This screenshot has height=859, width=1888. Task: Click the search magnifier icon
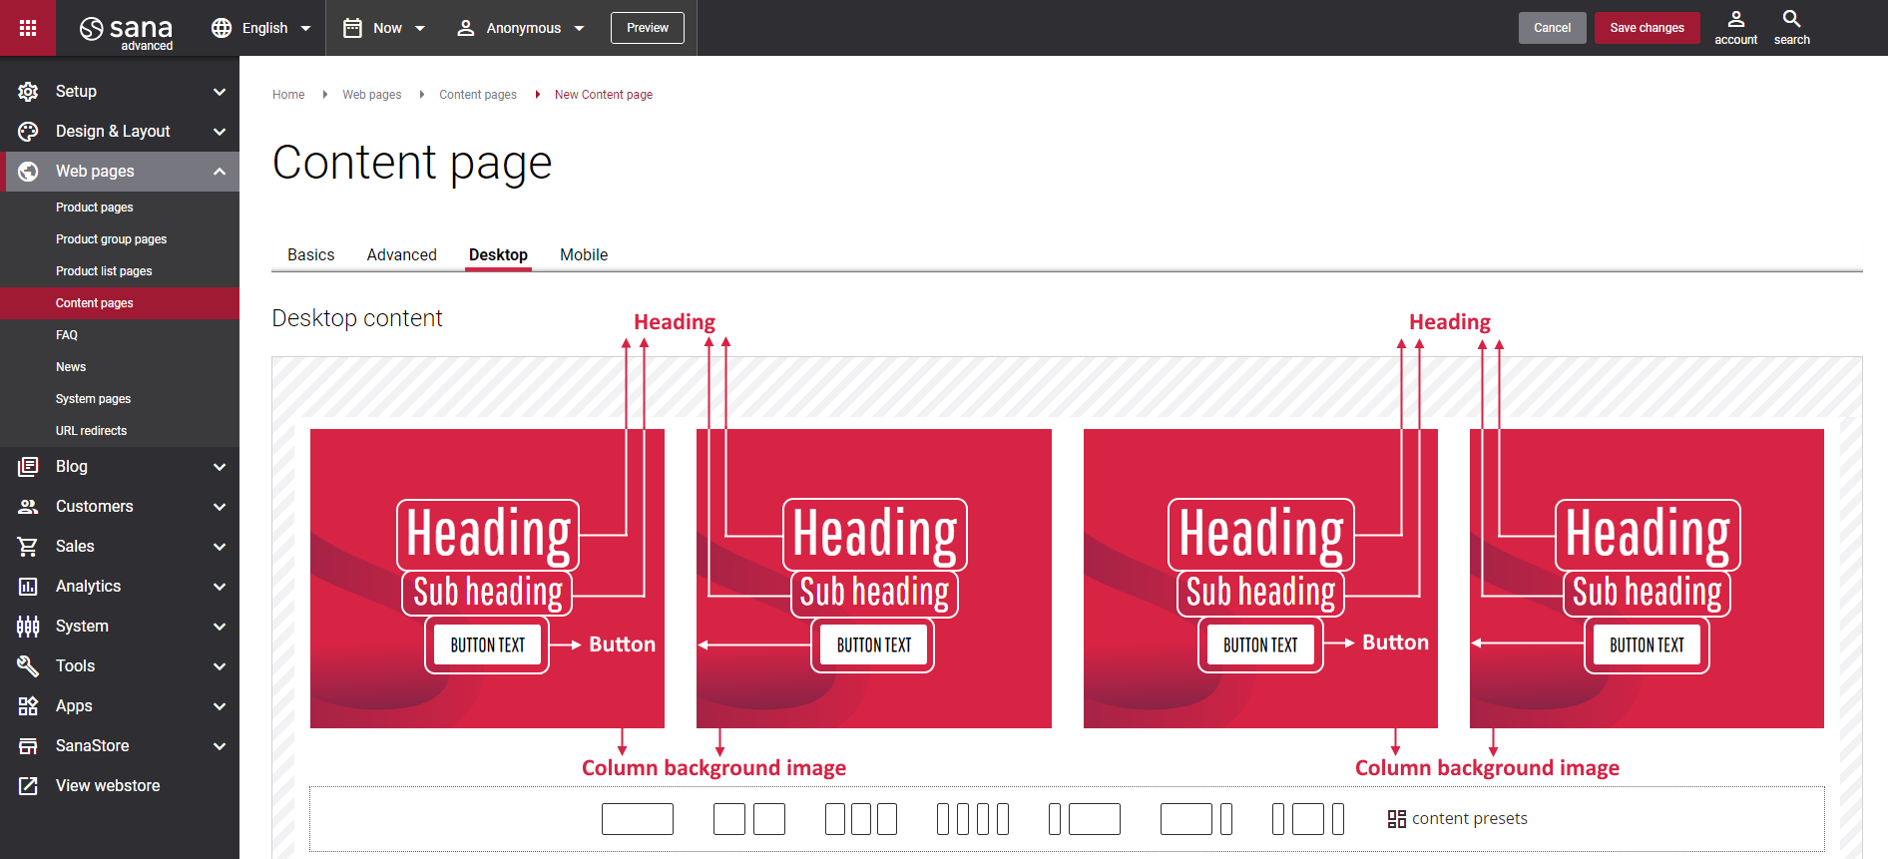[1791, 20]
